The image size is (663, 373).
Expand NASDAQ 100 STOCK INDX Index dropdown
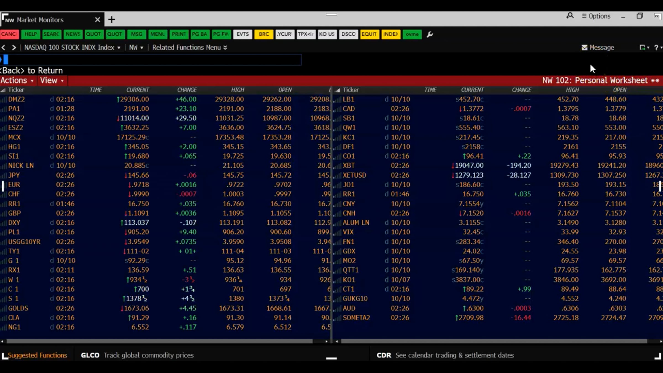pyautogui.click(x=72, y=48)
